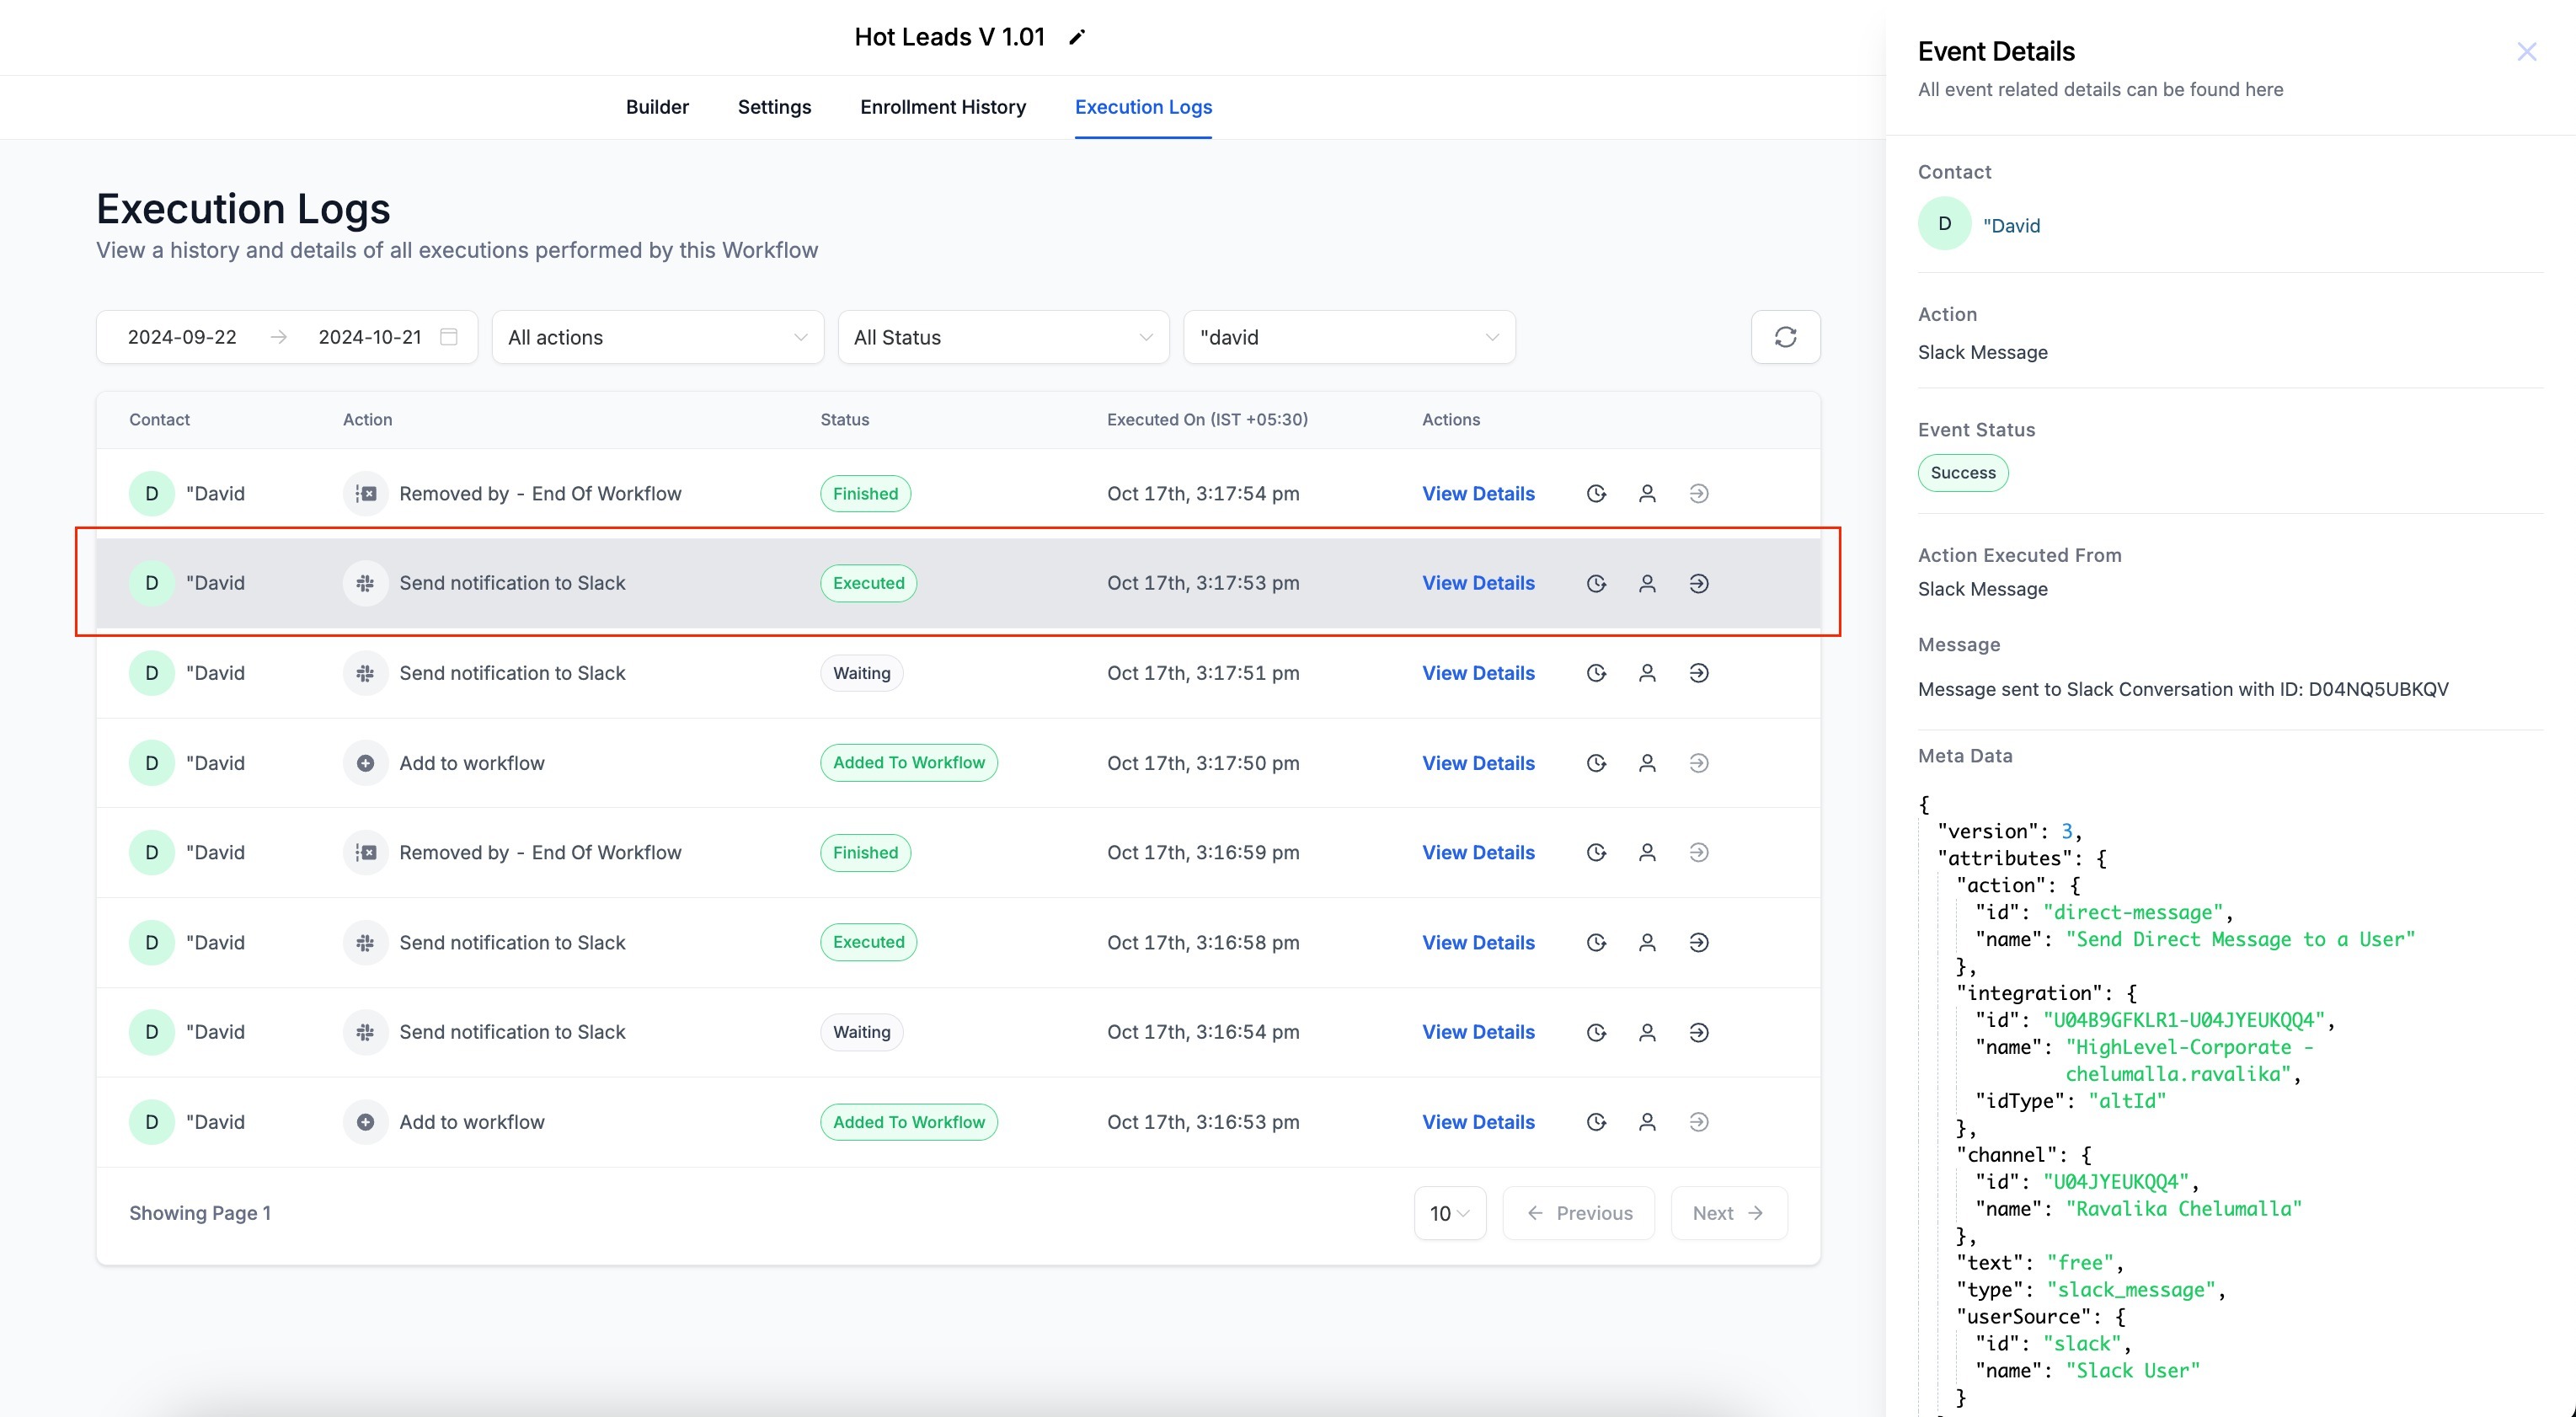Expand the All Status filter dropdown

pyautogui.click(x=1002, y=337)
